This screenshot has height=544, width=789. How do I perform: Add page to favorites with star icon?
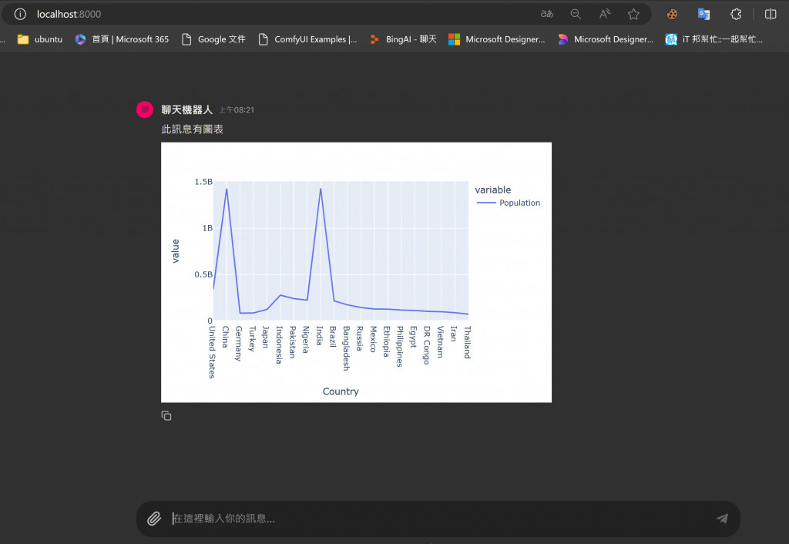[633, 14]
